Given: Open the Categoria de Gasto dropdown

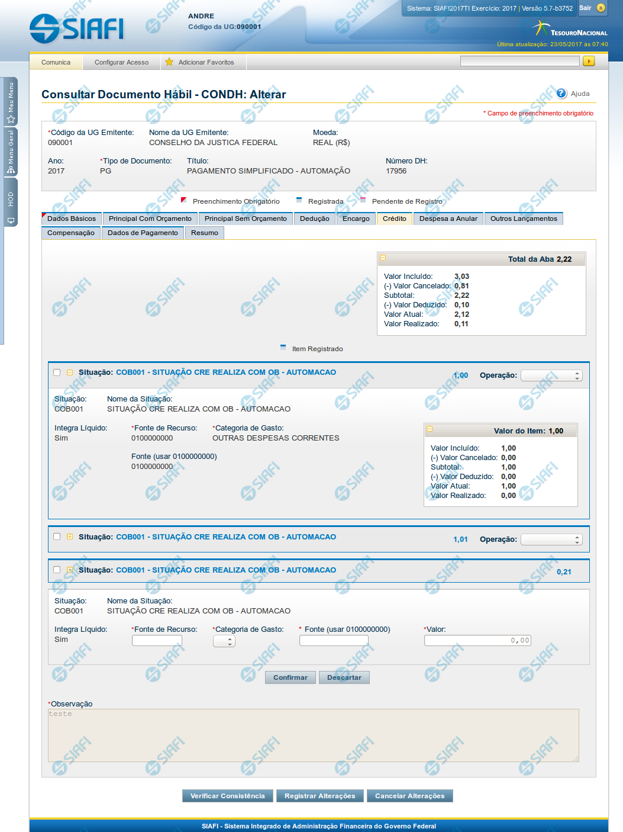Looking at the screenshot, I should pos(224,641).
